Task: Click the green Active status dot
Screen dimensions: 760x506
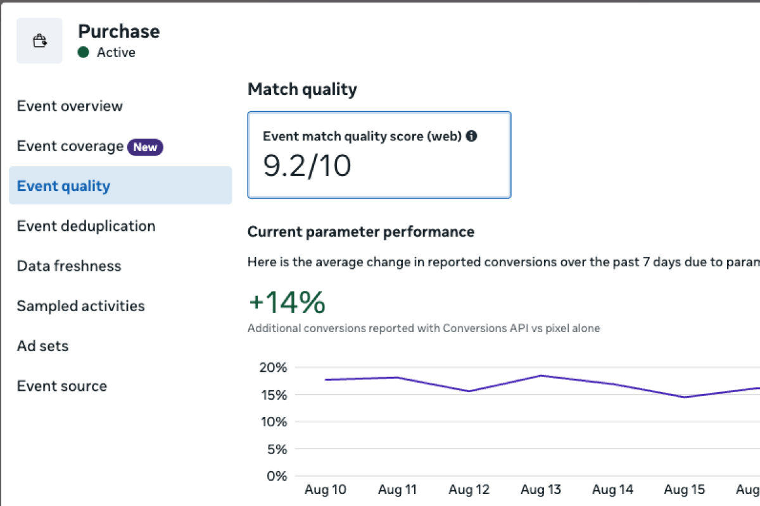Action: [x=83, y=52]
